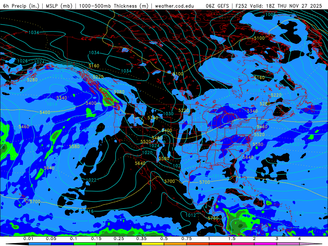Image resolution: width=328 pixels, height=246 pixels.
Task: Click the '6h Precip (in.)' header label
Action: click(21, 6)
